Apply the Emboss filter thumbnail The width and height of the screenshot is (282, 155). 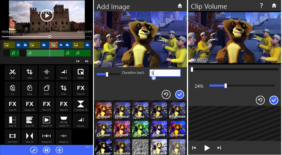click(x=140, y=147)
